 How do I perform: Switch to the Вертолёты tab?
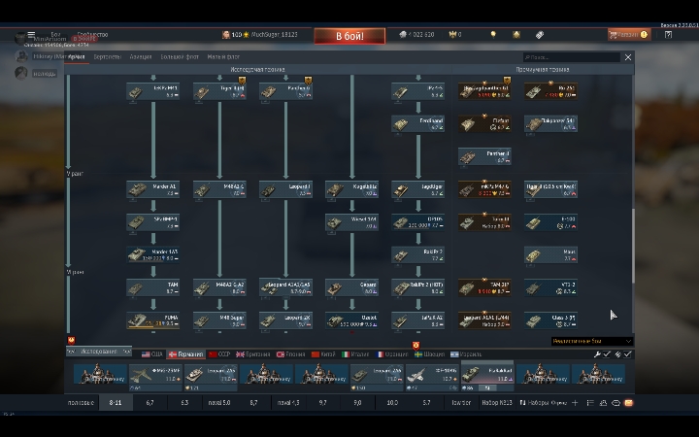[x=107, y=56]
